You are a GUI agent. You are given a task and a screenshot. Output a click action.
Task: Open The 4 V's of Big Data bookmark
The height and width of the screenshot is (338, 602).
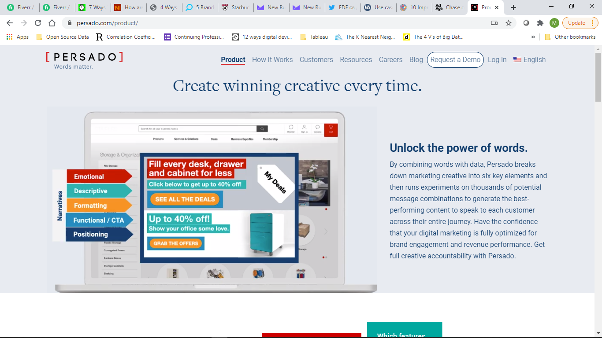tap(434, 37)
